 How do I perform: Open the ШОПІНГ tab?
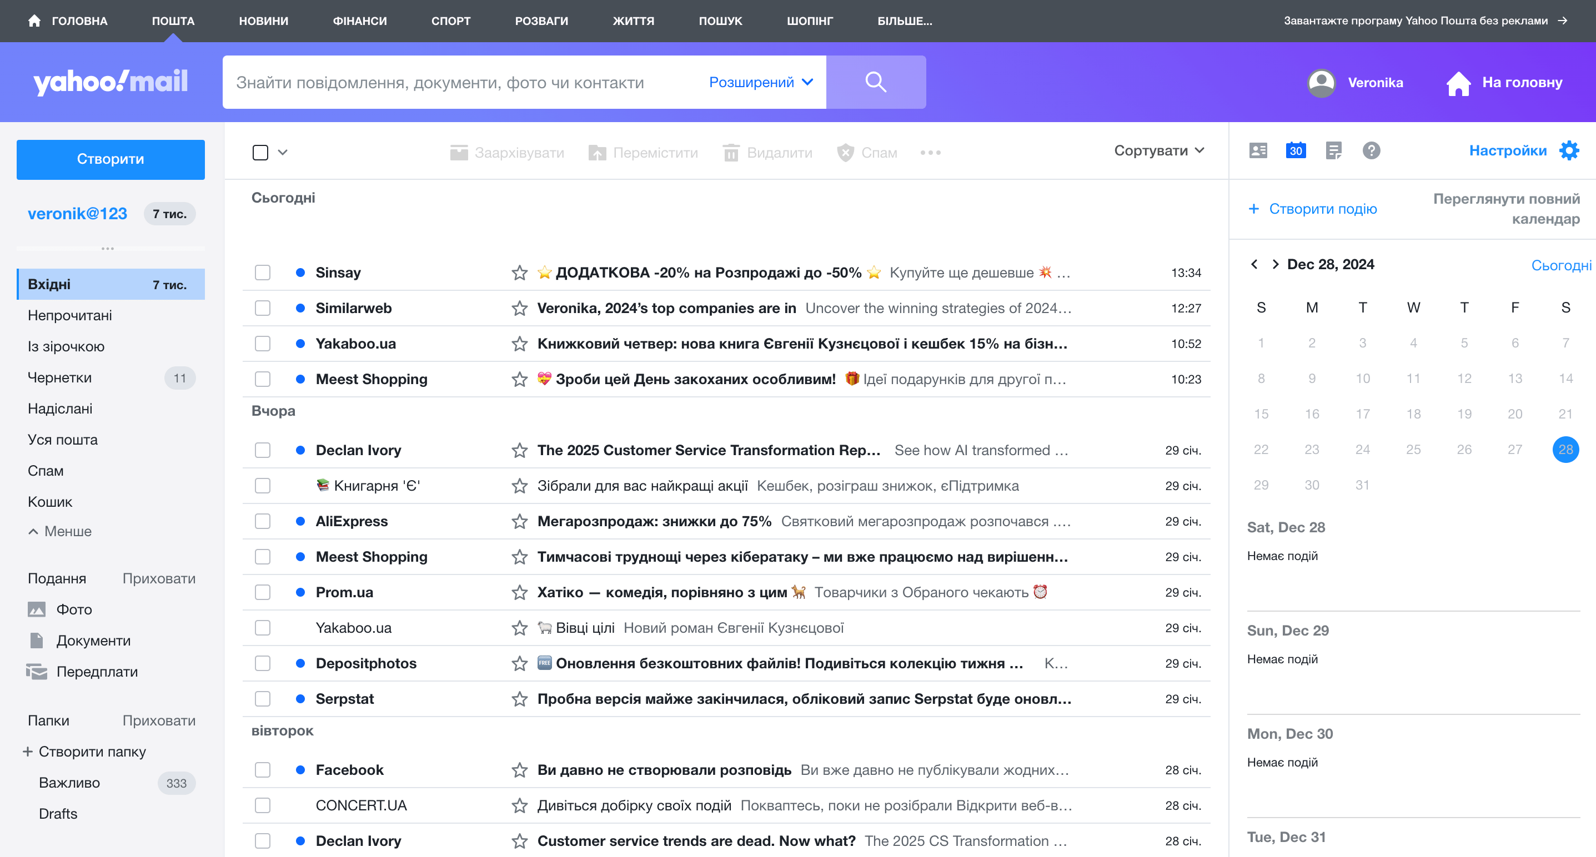click(x=809, y=21)
